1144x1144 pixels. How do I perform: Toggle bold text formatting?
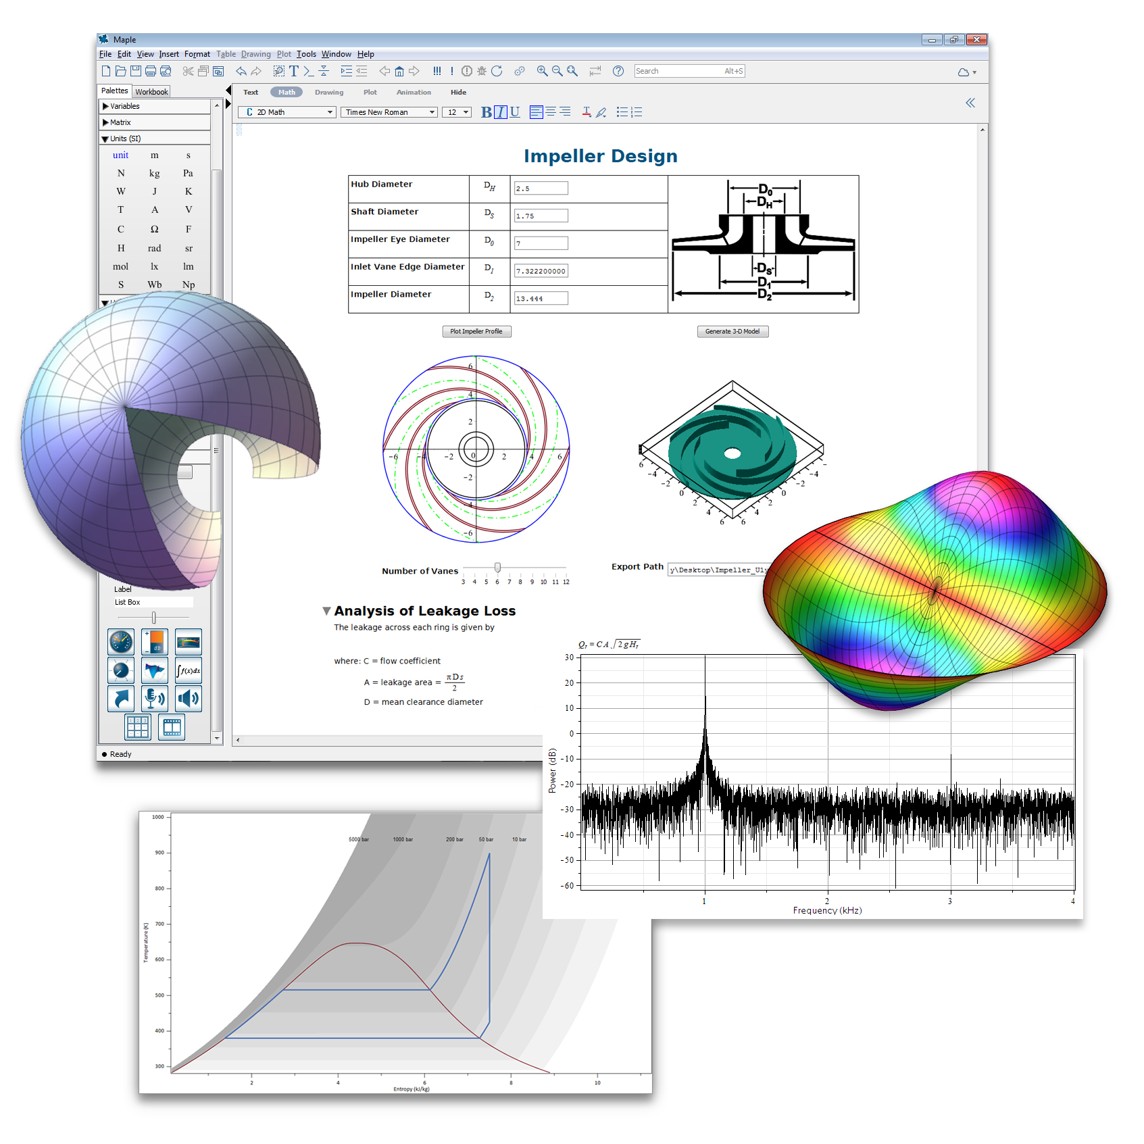point(486,112)
